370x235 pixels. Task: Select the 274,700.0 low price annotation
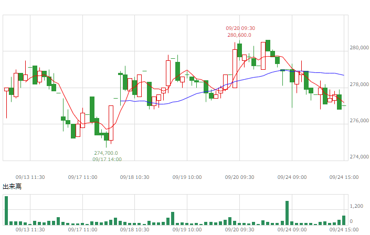[106, 153]
